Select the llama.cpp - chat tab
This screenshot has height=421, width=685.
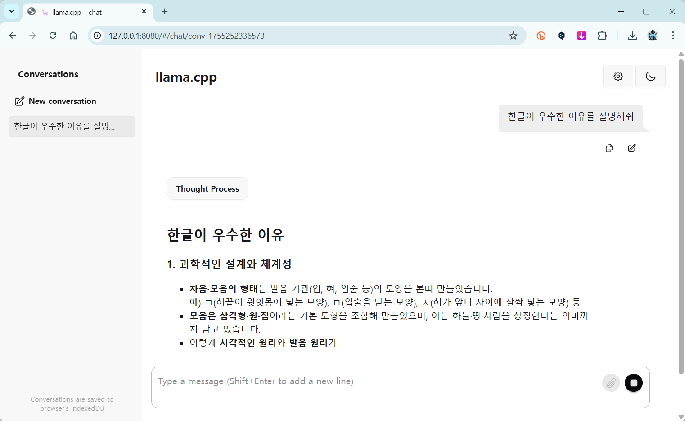tap(88, 12)
